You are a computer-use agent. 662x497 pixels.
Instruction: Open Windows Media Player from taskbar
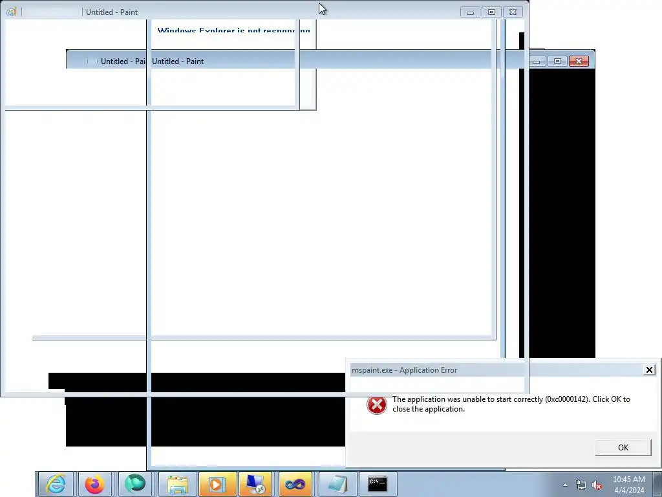tap(217, 484)
